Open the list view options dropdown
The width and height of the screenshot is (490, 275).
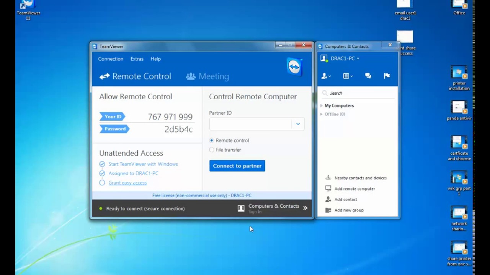(348, 76)
